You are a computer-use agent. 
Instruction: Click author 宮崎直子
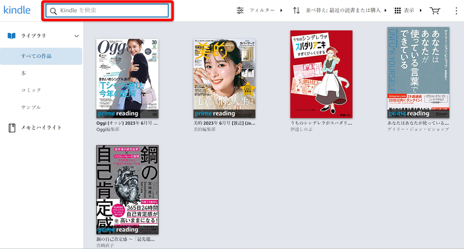105,245
